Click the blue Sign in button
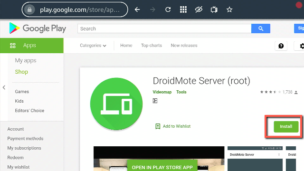Viewport: 304px width, 171px height. click(299, 28)
